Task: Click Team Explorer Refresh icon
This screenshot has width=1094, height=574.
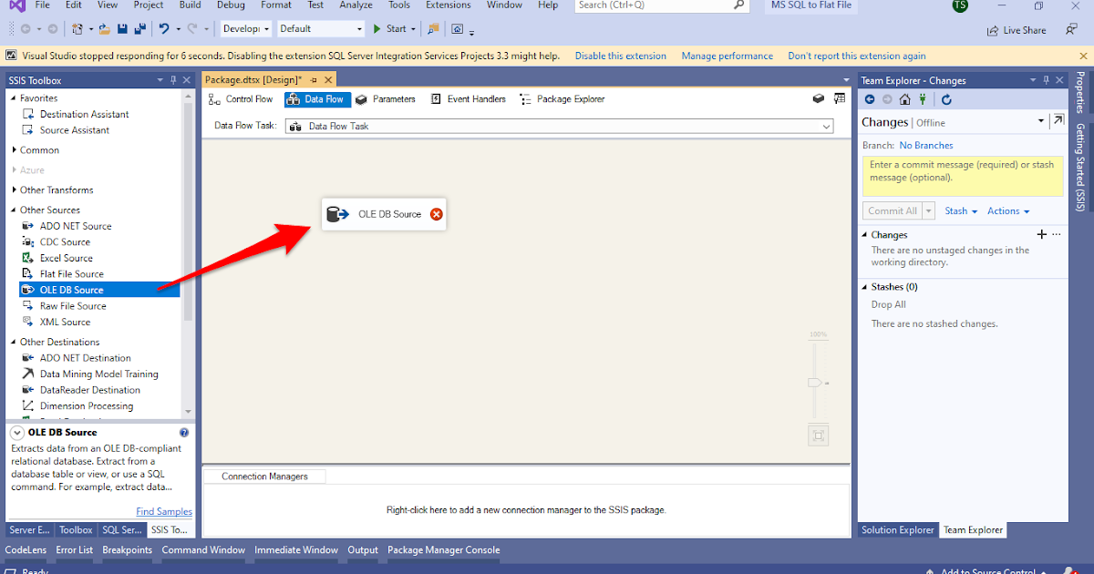Action: tap(946, 99)
